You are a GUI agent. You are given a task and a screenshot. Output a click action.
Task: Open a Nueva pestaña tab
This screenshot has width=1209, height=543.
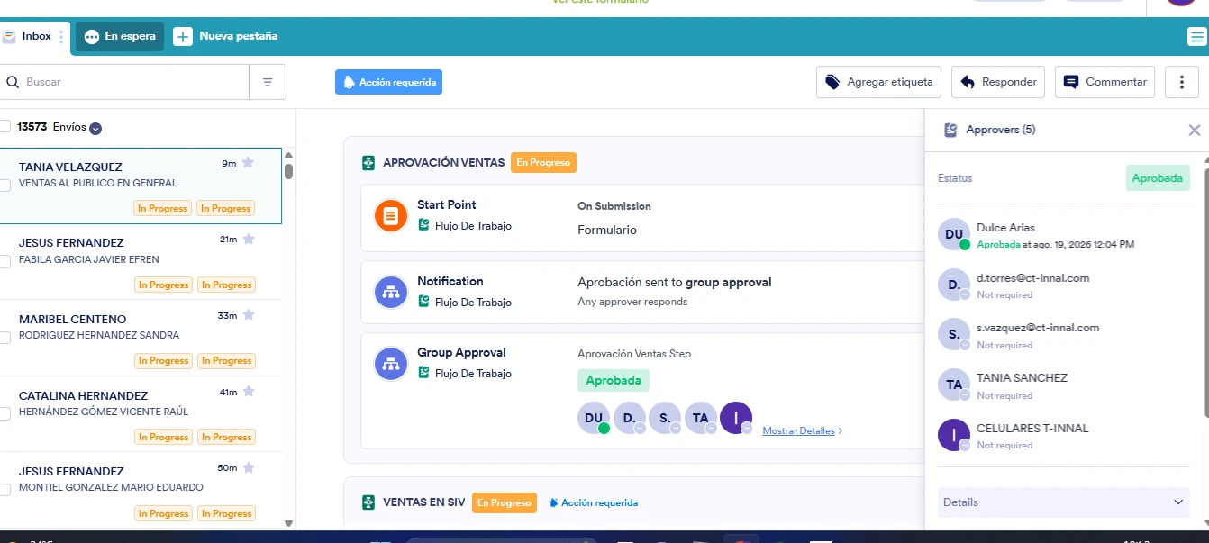point(225,37)
